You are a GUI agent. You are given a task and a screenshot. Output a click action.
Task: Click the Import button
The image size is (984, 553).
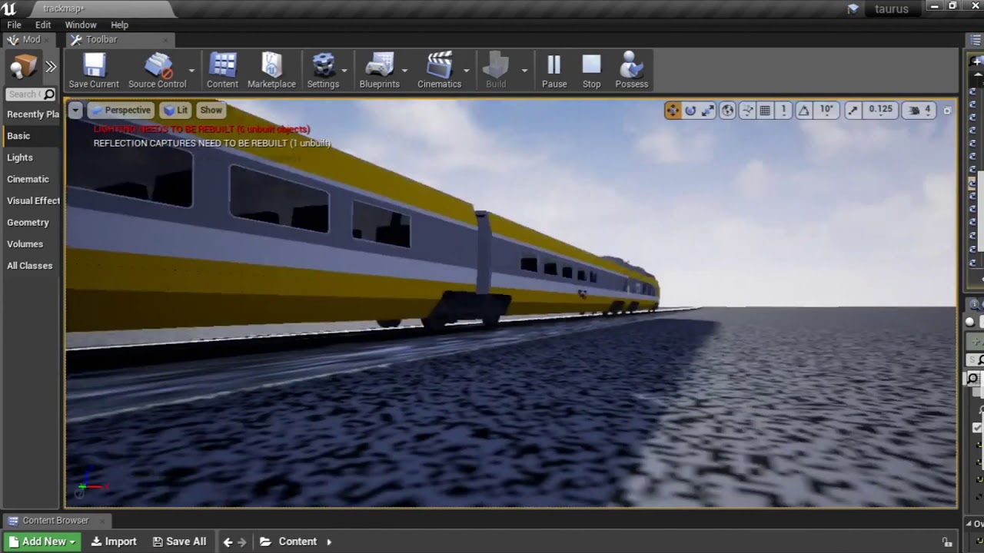(113, 541)
